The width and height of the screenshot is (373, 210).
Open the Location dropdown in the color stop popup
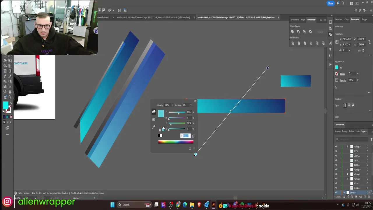(x=191, y=105)
